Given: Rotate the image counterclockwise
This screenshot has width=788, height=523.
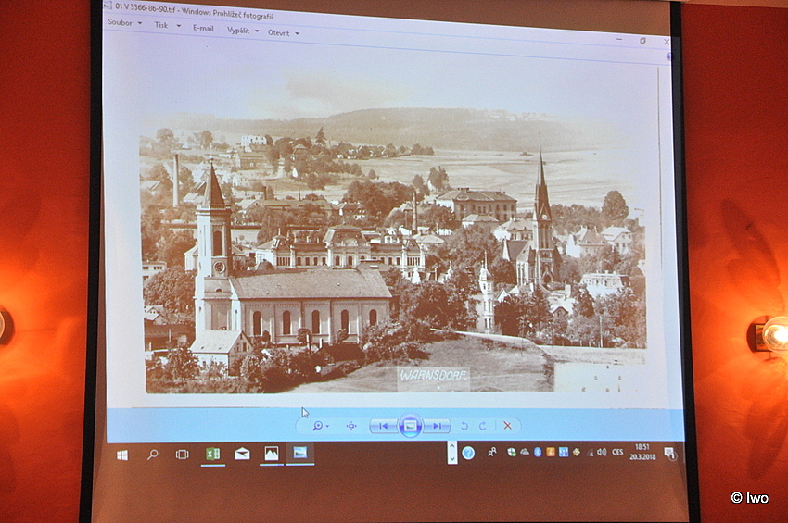Looking at the screenshot, I should click(464, 426).
